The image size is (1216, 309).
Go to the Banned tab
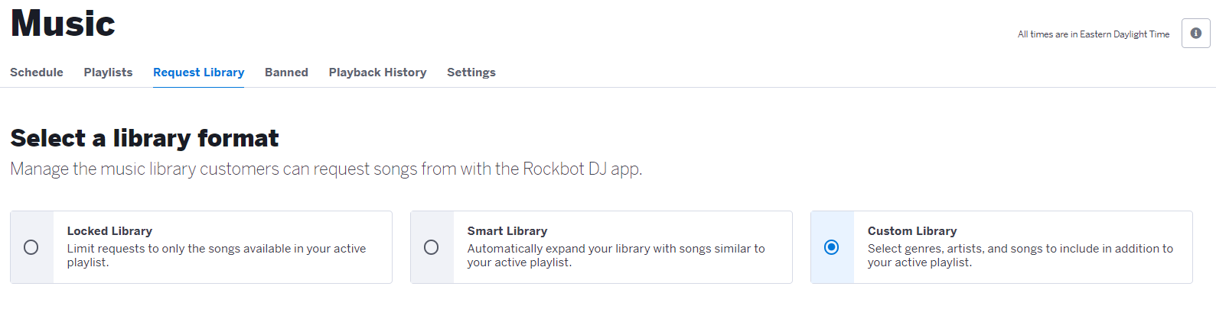[286, 72]
